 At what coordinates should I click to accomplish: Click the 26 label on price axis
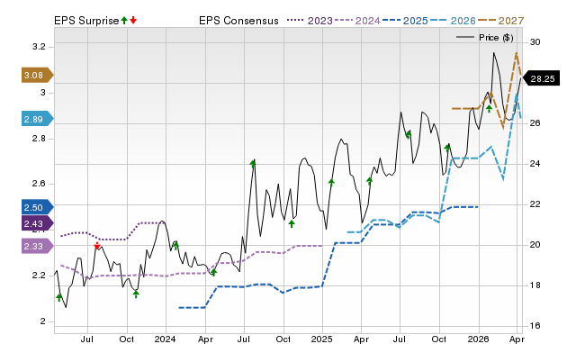tap(535, 123)
